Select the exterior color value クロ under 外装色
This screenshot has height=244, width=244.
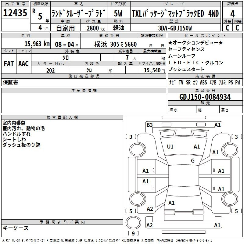(66, 58)
